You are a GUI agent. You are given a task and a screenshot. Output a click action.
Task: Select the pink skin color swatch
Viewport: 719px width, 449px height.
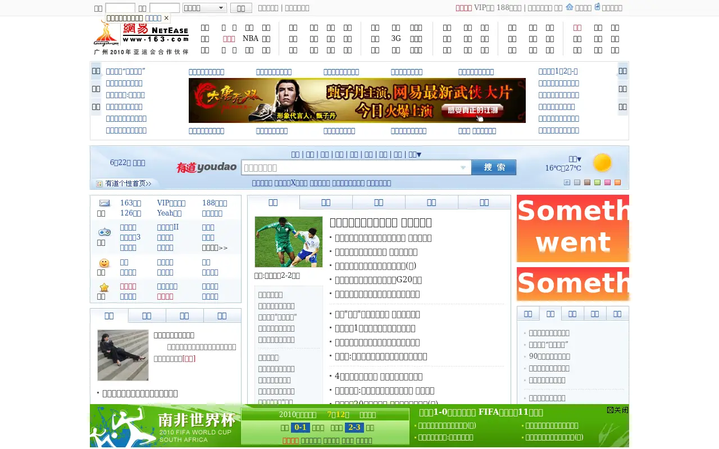pos(607,182)
